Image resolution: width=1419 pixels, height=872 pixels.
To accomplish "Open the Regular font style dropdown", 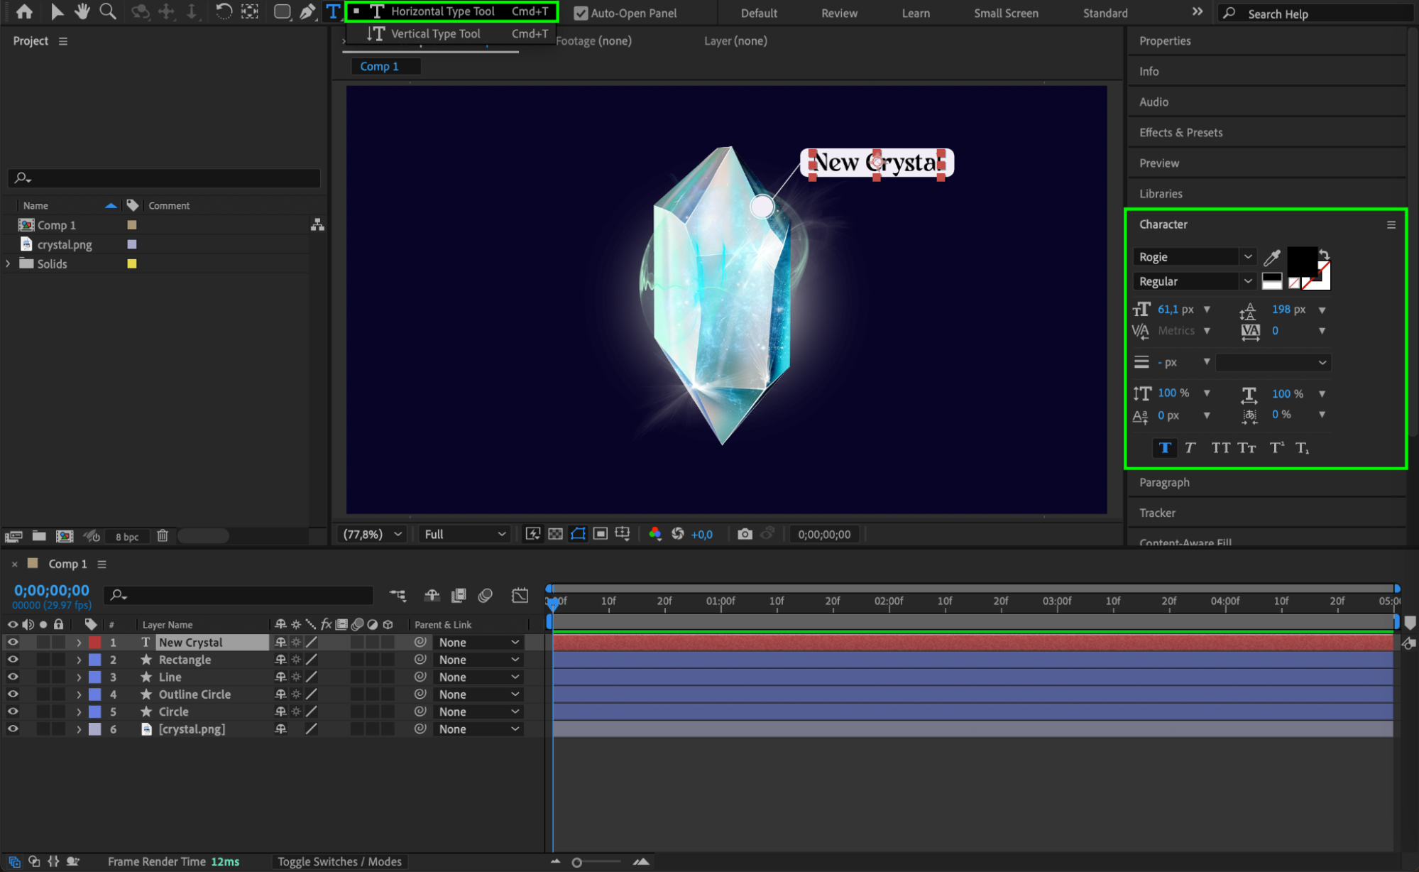I will [1195, 281].
